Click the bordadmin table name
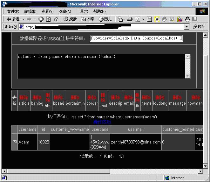The width and height of the screenshot is (210, 182). 75,103
